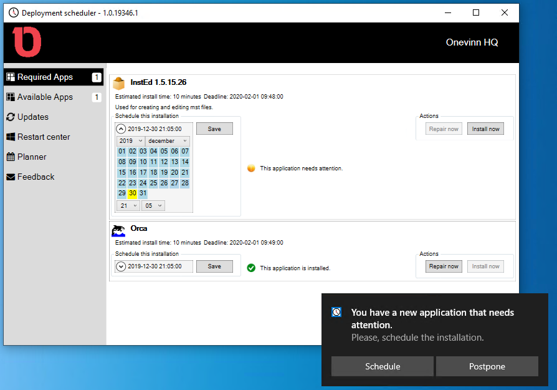Screen dimensions: 557x390
Task: Open the 2019 year dropdown
Action: click(131, 140)
